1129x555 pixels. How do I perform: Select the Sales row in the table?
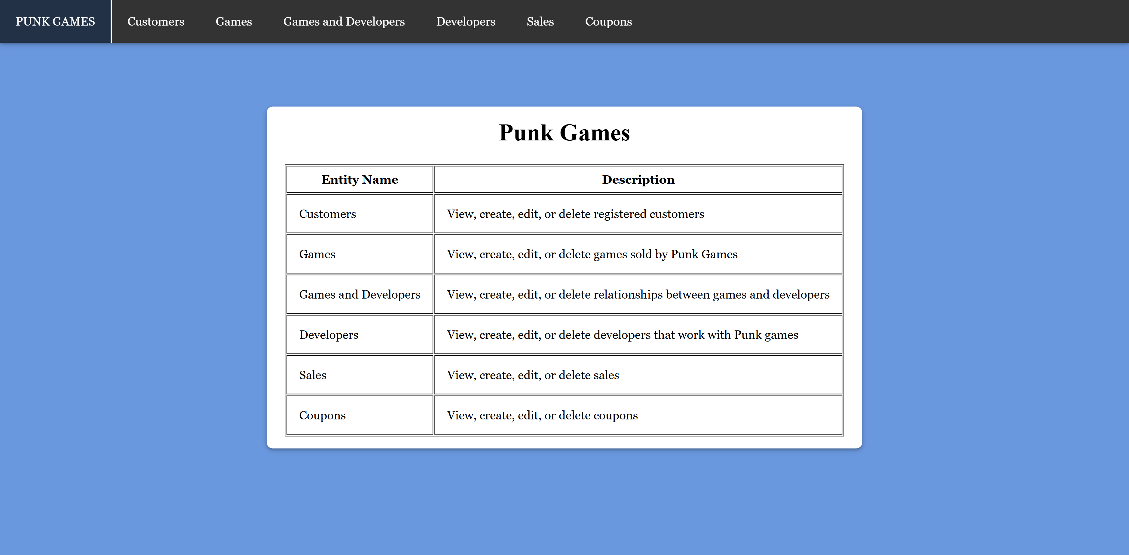313,375
